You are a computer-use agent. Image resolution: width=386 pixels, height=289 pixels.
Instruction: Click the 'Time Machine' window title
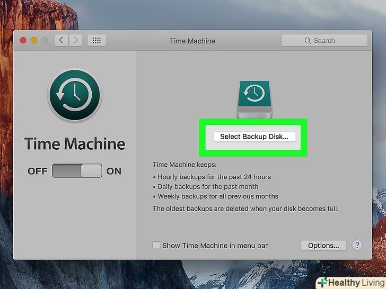192,41
